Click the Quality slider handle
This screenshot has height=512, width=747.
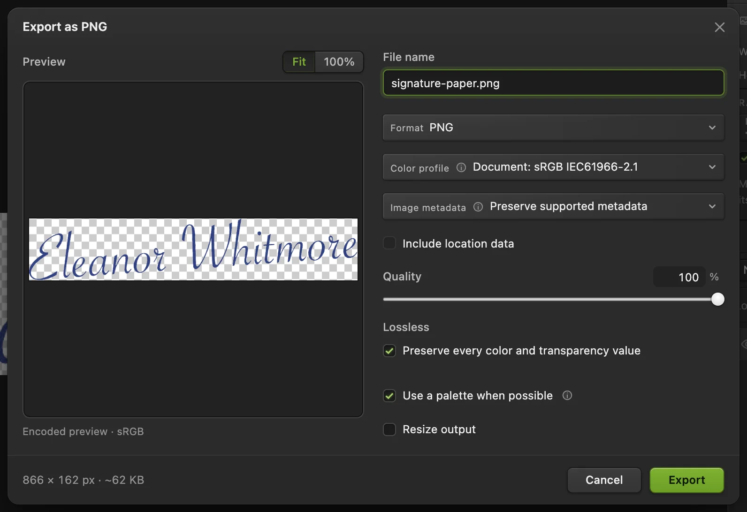pos(717,299)
